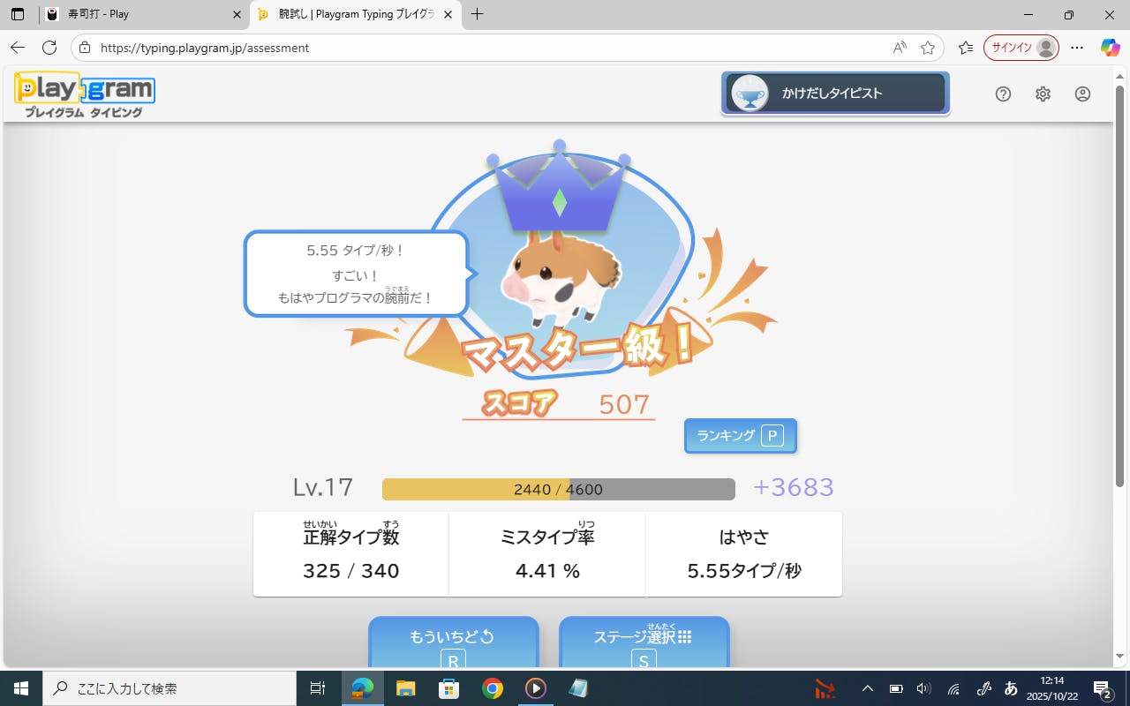Screen dimensions: 1130x706
Task: Click the URL address bar field
Action: tap(486, 48)
